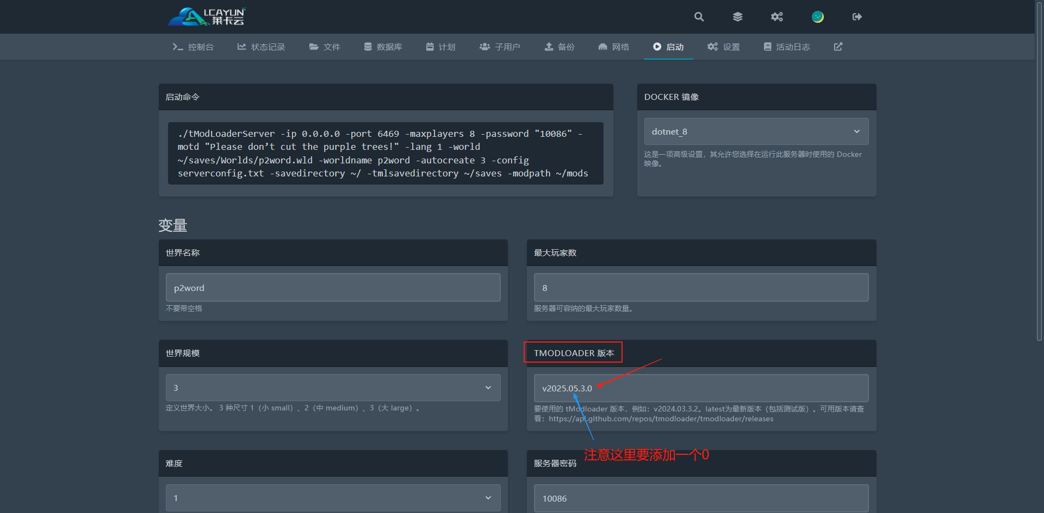Click the 定义世界大小 description text
This screenshot has width=1044, height=513.
click(293, 408)
